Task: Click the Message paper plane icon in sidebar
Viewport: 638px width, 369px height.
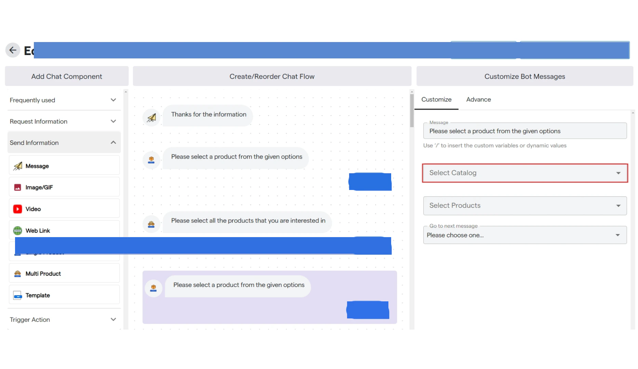Action: (x=18, y=166)
